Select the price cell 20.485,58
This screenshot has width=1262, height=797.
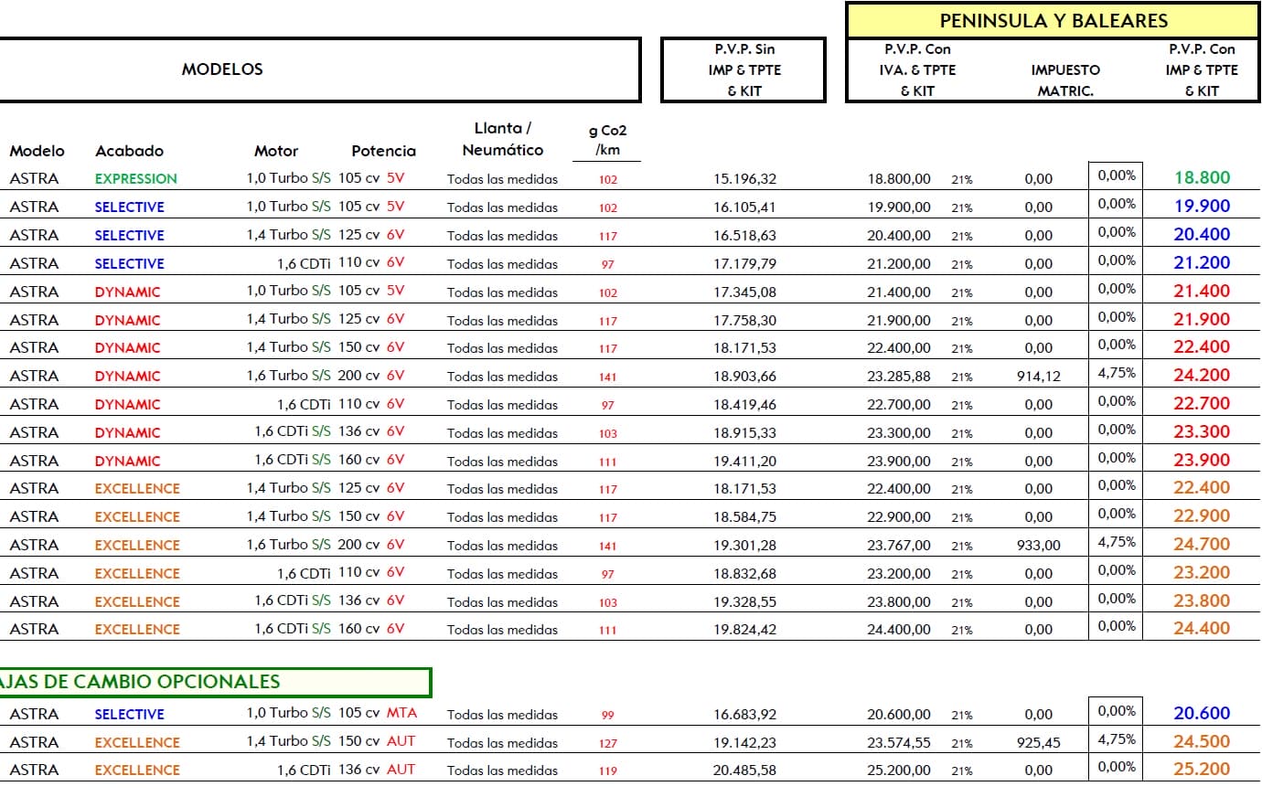point(744,770)
